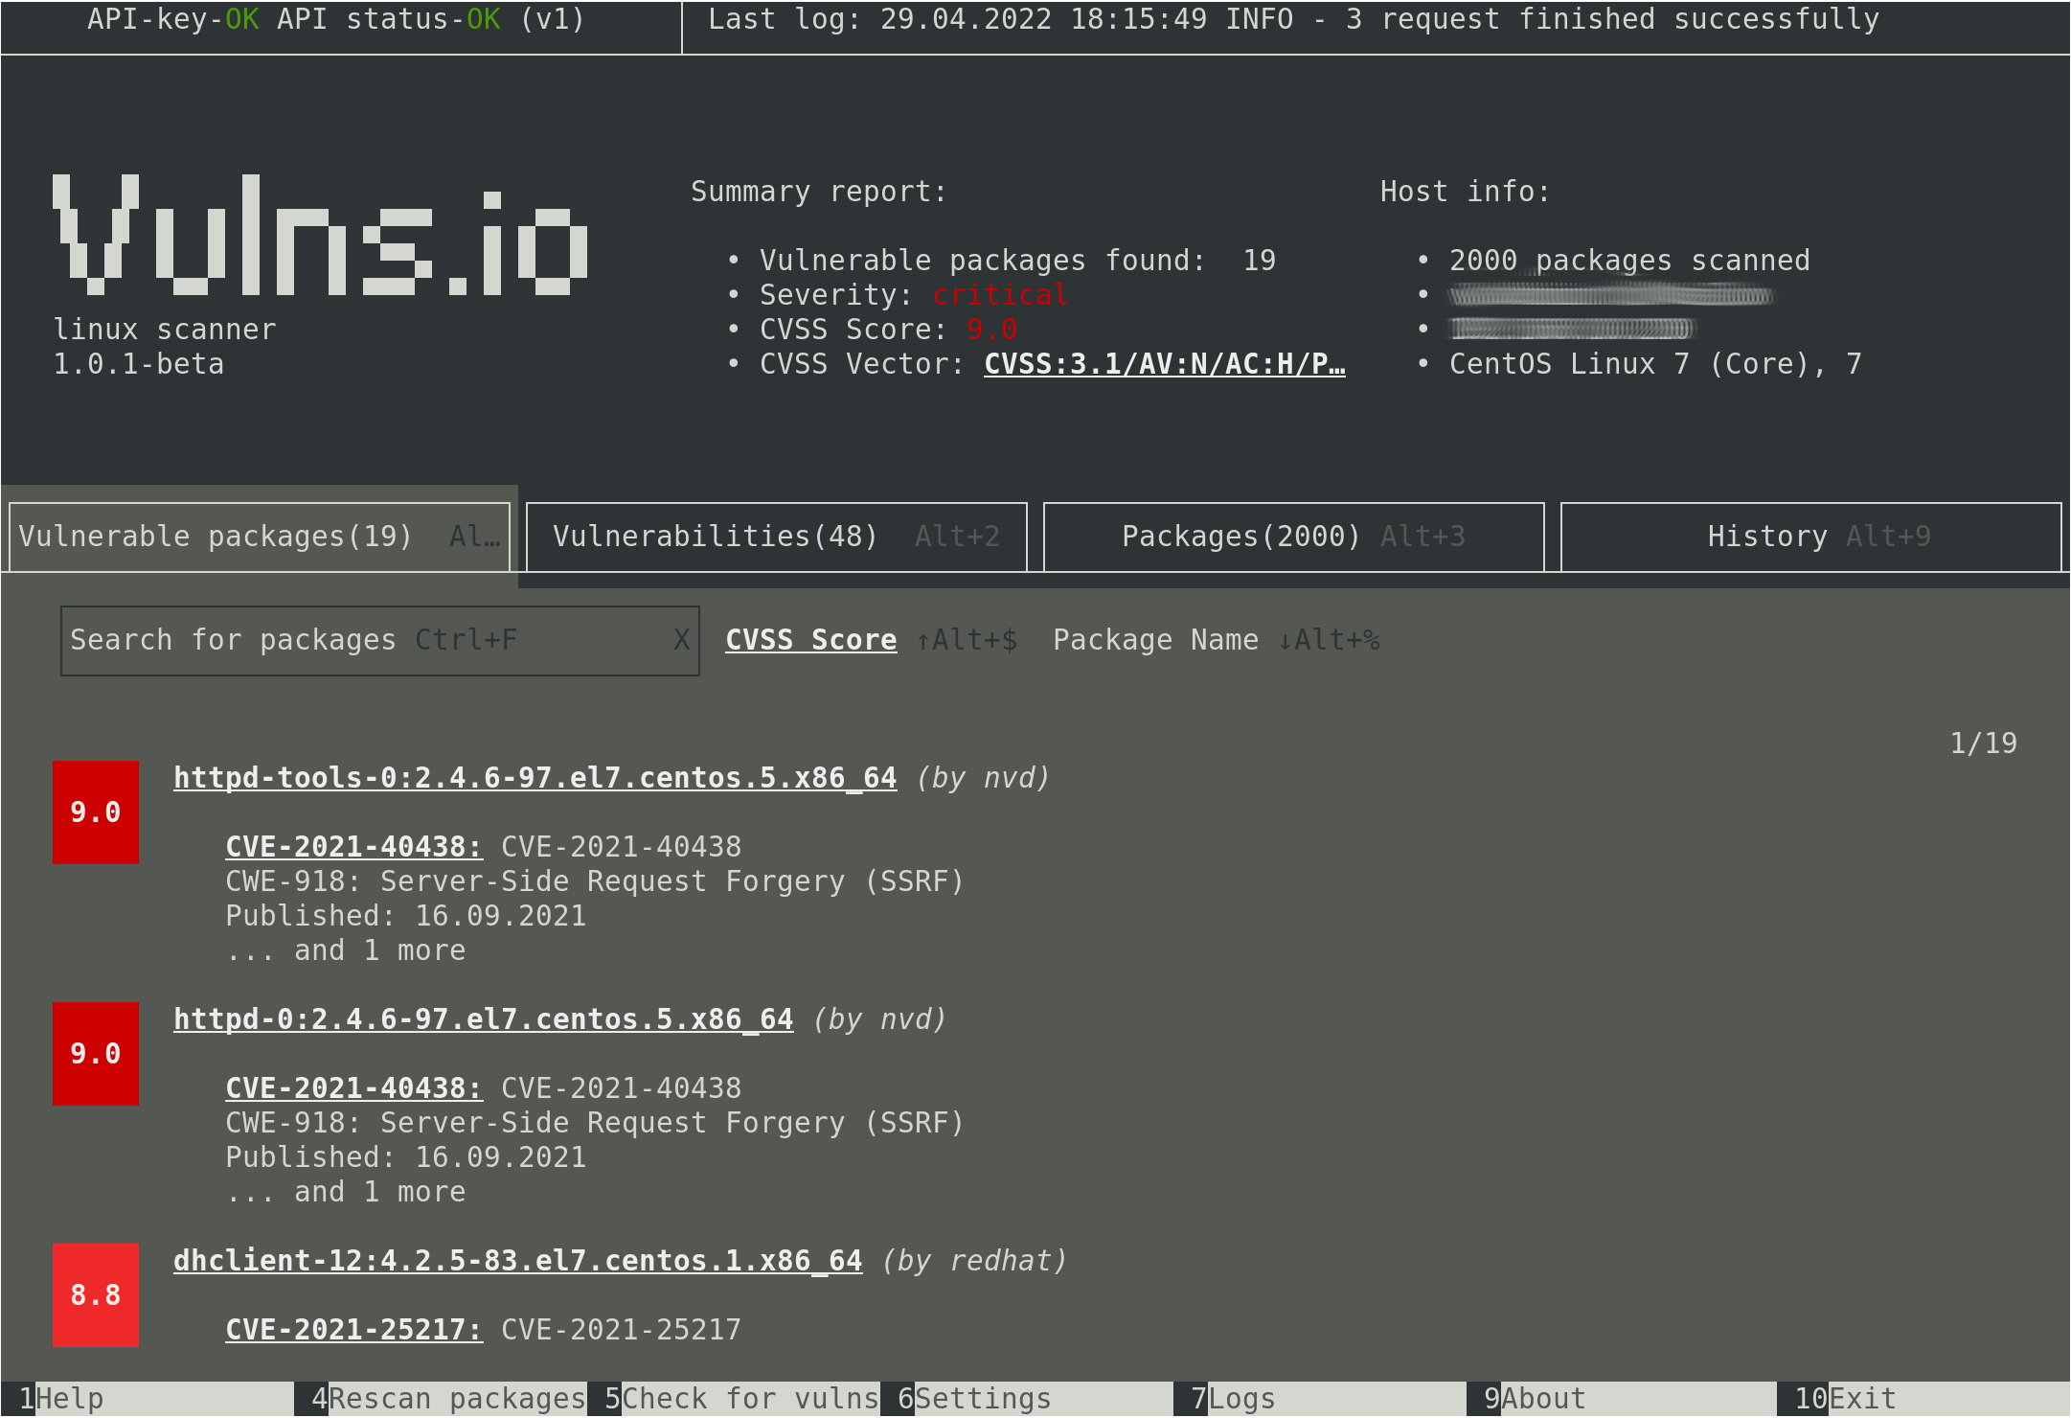2071x1418 pixels.
Task: Click the 8.8 score badge for dhclient
Action: tap(96, 1295)
